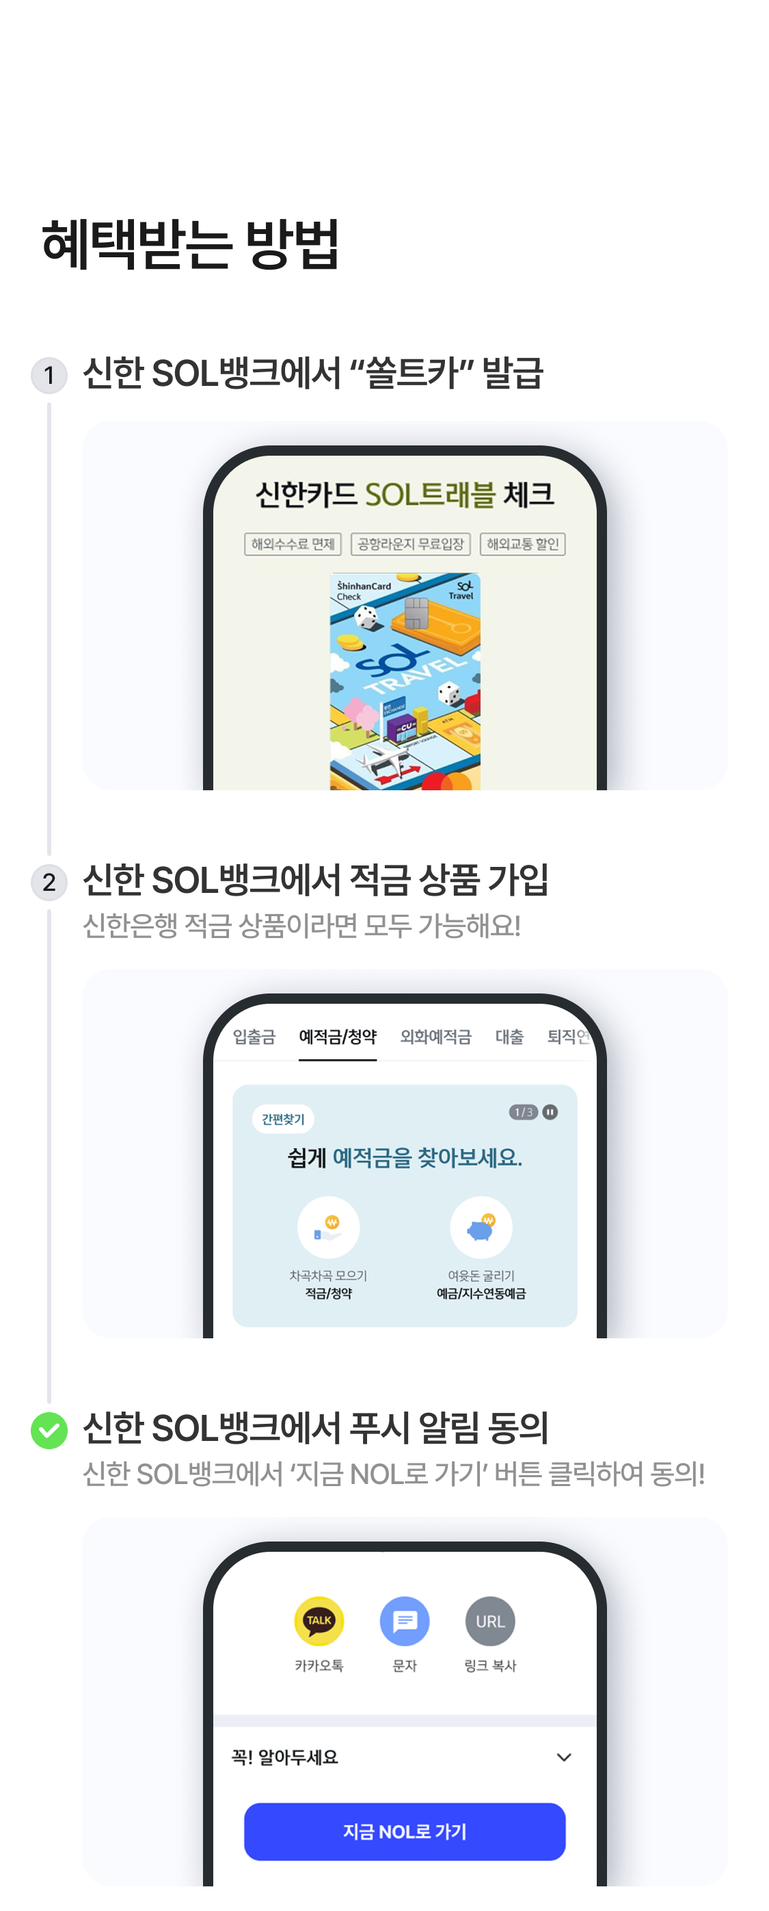Click the SOL Travel card image

click(405, 681)
